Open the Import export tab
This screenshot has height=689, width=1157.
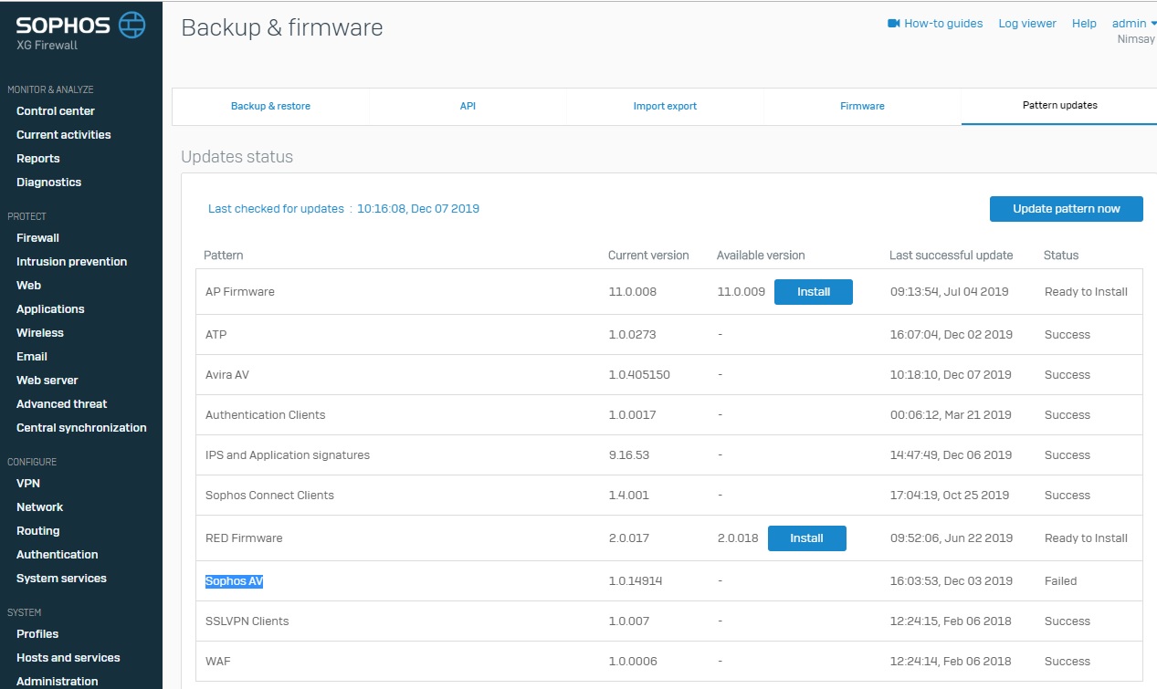(665, 106)
